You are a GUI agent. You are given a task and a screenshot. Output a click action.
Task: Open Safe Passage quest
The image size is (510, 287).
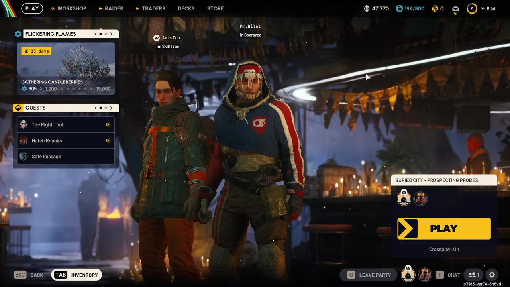pyautogui.click(x=66, y=156)
